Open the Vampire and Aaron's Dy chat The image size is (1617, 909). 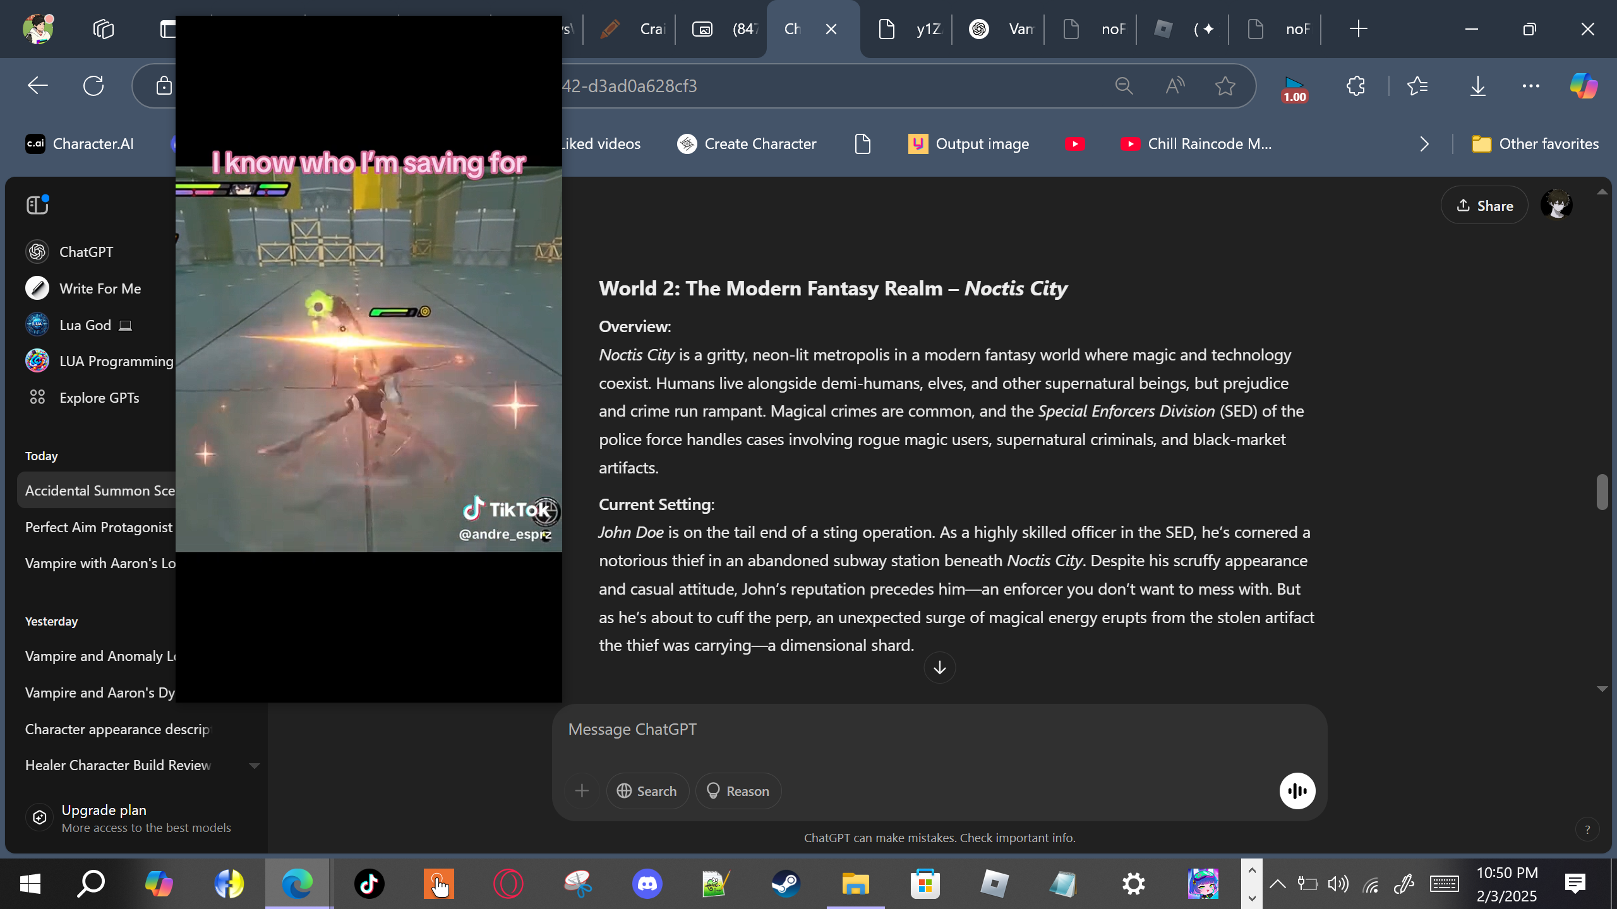(100, 692)
